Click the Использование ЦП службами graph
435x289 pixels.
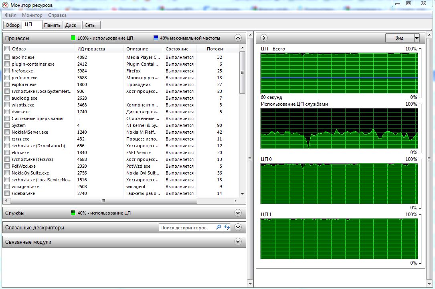pos(339,128)
